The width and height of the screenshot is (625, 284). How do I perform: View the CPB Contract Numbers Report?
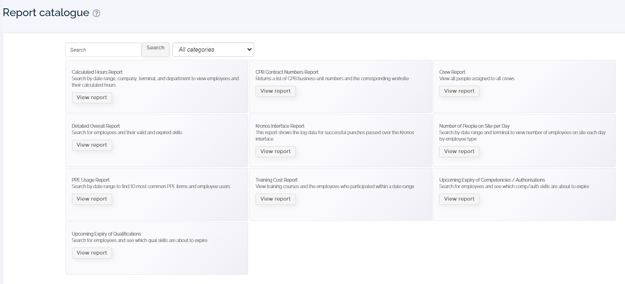point(275,91)
